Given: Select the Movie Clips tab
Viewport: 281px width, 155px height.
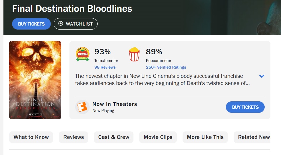Looking at the screenshot, I should 158,137.
